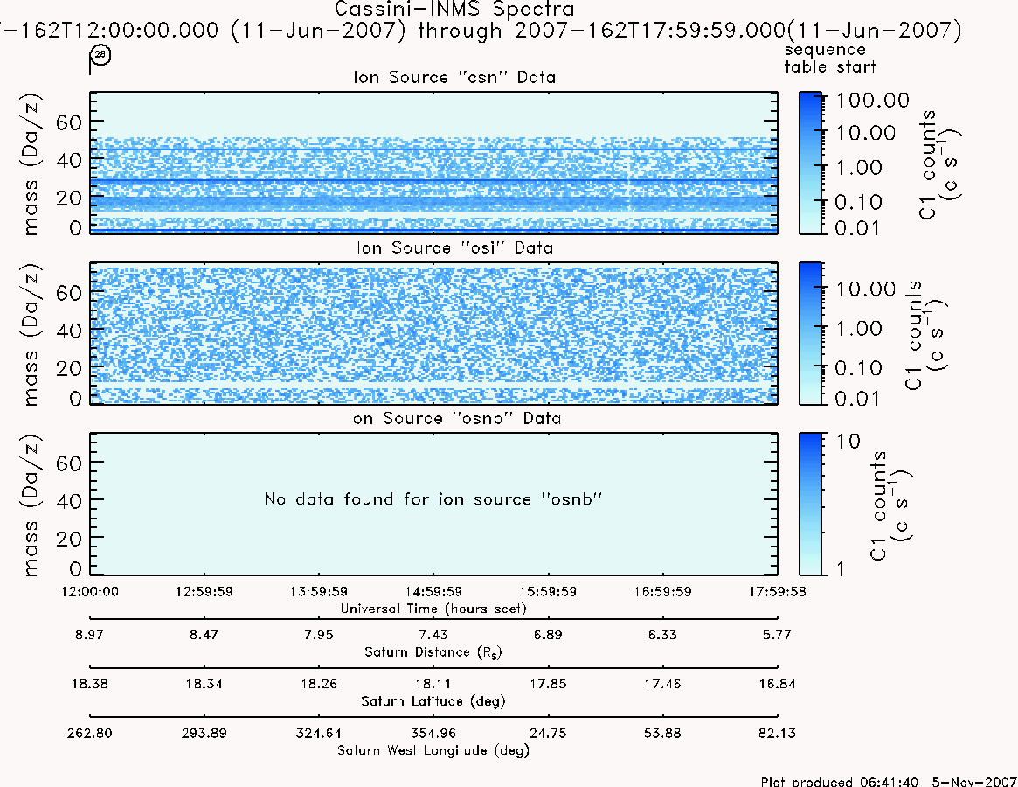Click the 7.43 Saturn distance value
Viewport: 1018px width, 787px height.
433,635
